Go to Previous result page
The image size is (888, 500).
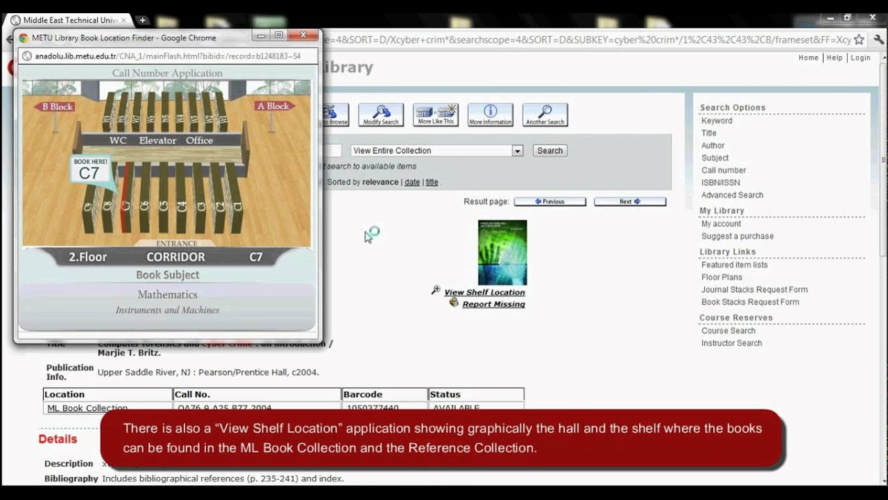pos(550,201)
